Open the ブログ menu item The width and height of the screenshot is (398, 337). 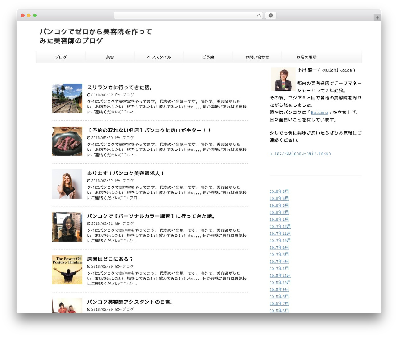(61, 57)
